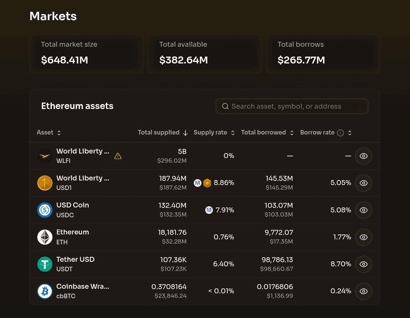Click the Borrow rate column header label

tap(317, 133)
